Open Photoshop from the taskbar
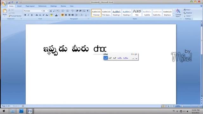Screen dimensions: 203x114 [x=21, y=111]
